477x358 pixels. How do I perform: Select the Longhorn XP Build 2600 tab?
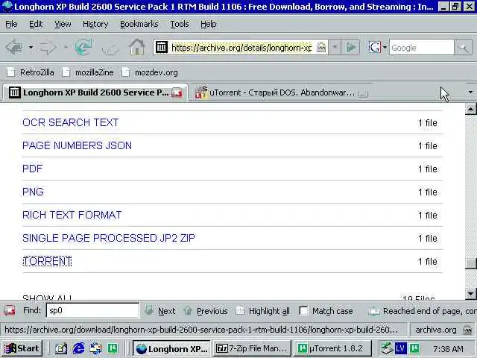(x=95, y=92)
